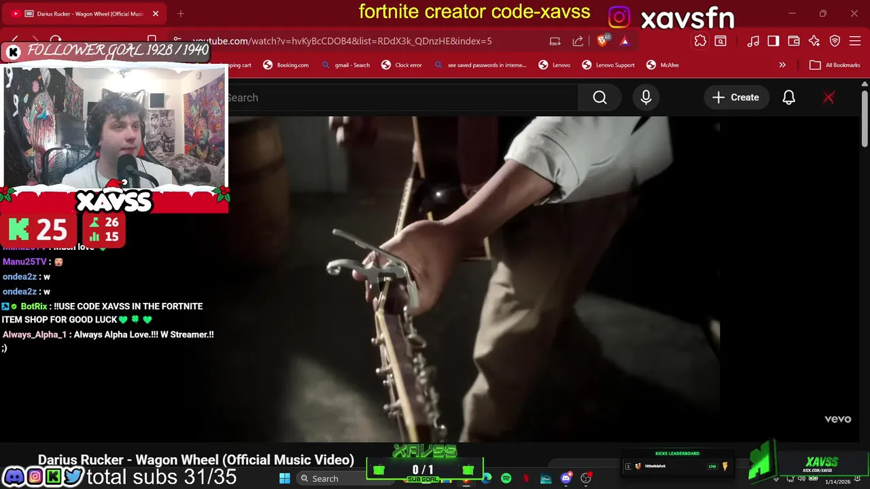Click the YouTube search input field
870x489 pixels.
coord(401,98)
